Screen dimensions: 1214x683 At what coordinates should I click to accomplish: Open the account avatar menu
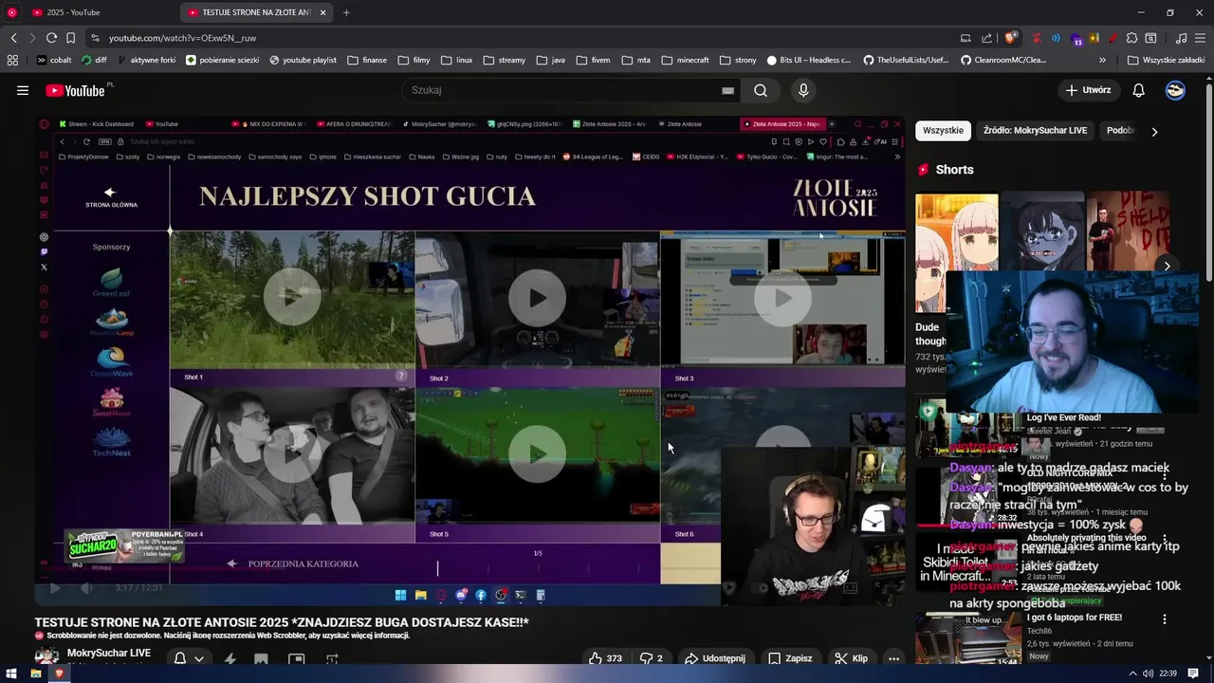coord(1175,90)
